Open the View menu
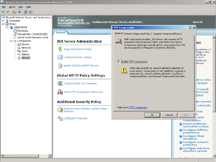216x162 pixels. 21,7
